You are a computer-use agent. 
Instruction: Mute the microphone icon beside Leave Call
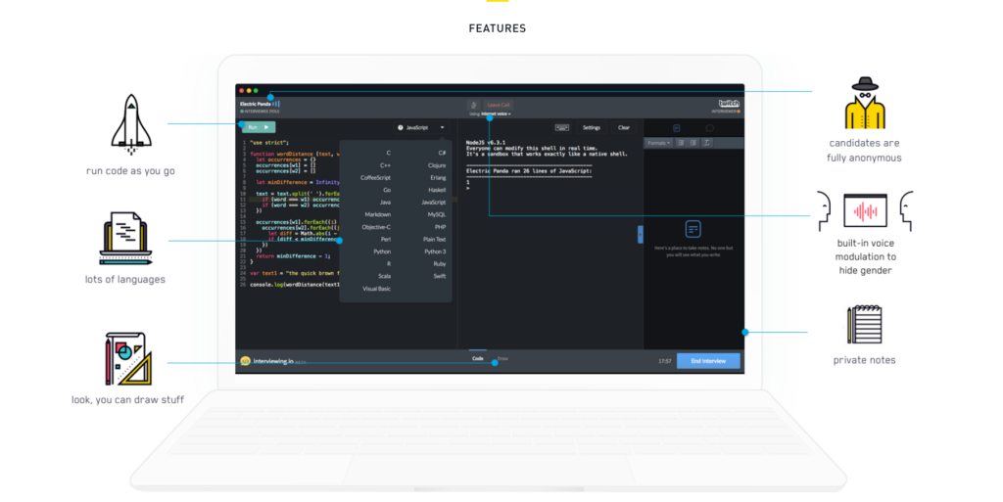pyautogui.click(x=473, y=105)
